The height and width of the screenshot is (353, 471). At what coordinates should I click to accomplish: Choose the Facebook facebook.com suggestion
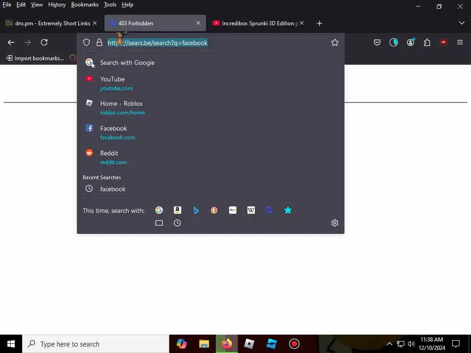(x=210, y=132)
